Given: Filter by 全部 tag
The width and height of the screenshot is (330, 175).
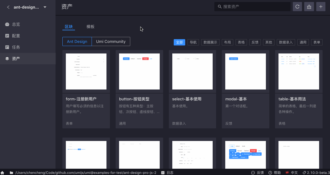Looking at the screenshot, I should [179, 42].
